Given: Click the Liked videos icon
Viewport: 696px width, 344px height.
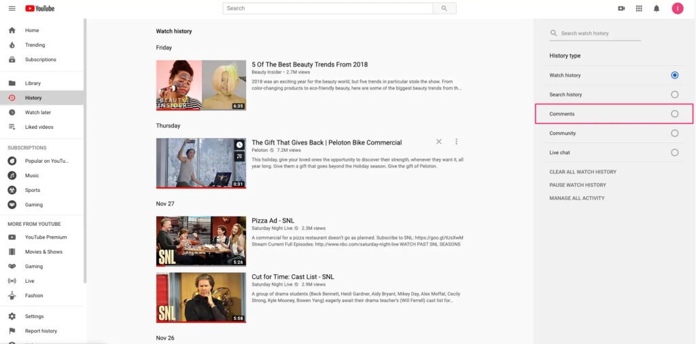Looking at the screenshot, I should click(12, 127).
